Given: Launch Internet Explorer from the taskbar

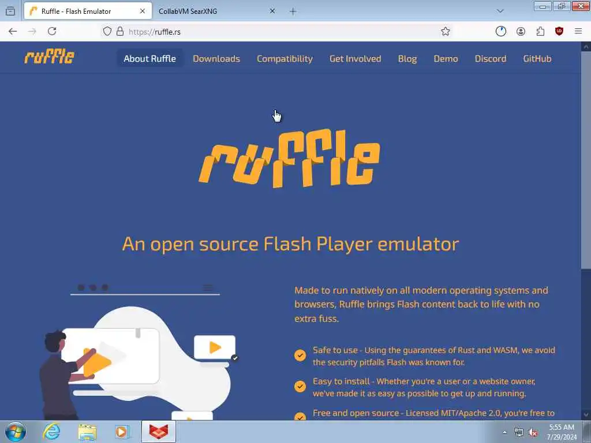Looking at the screenshot, I should click(51, 431).
